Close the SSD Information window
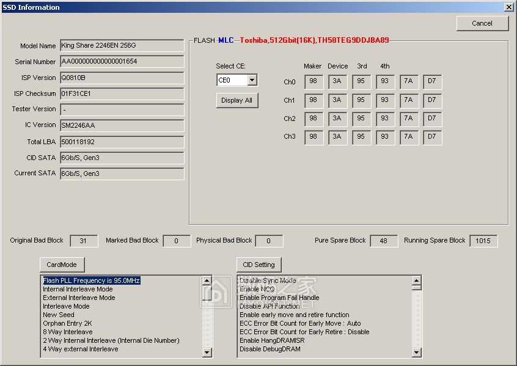 508,7
